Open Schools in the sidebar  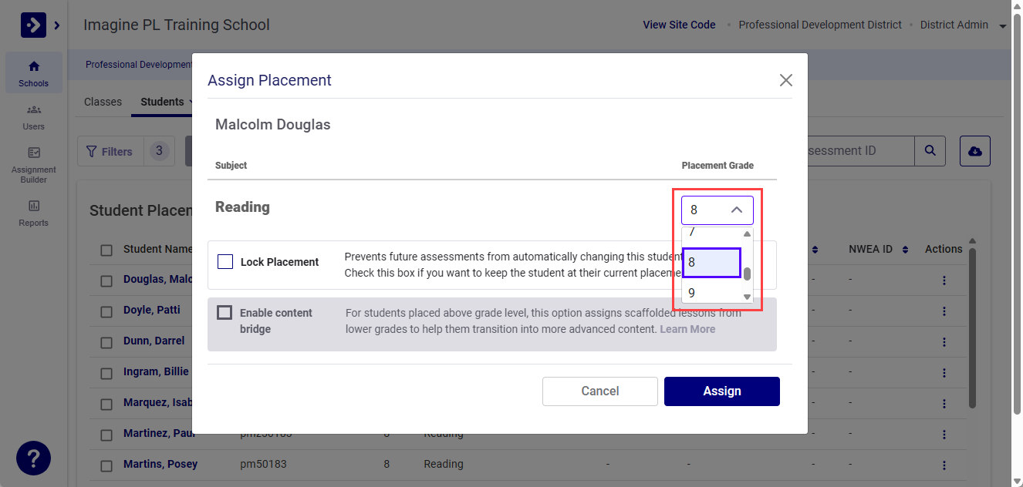pyautogui.click(x=34, y=73)
